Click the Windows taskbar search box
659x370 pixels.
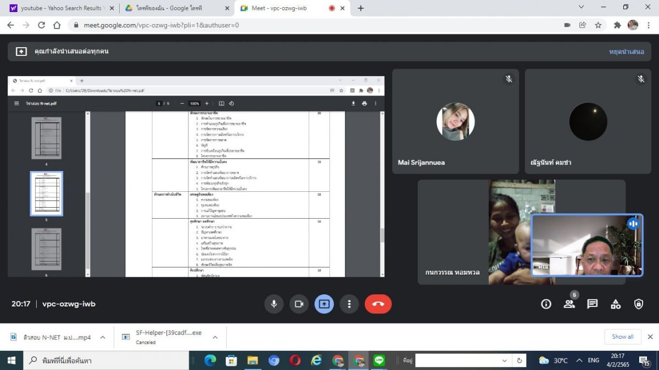[110, 360]
